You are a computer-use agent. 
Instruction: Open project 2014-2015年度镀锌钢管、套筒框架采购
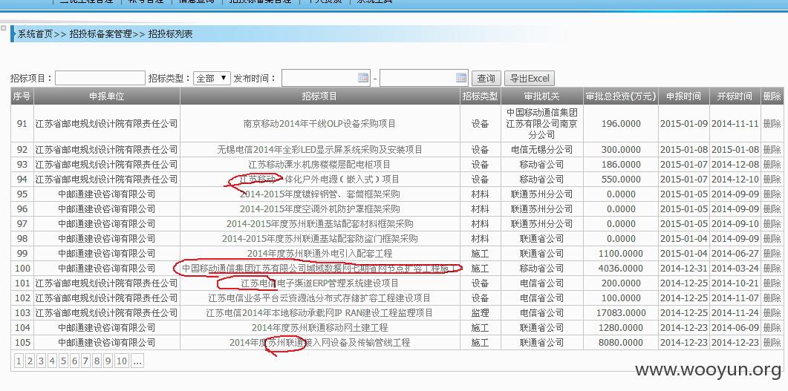(x=319, y=194)
